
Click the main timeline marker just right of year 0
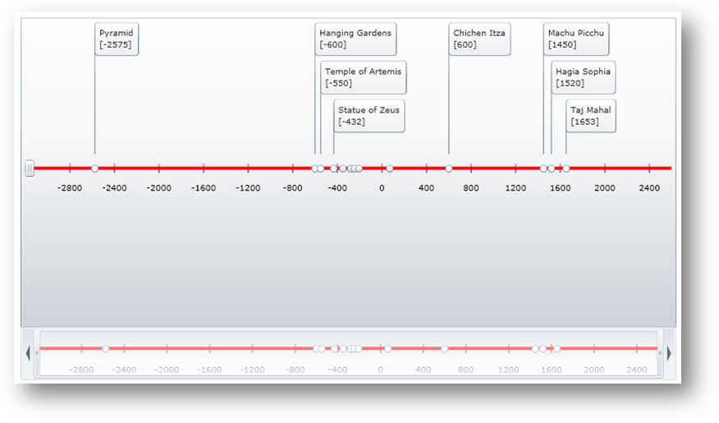390,168
